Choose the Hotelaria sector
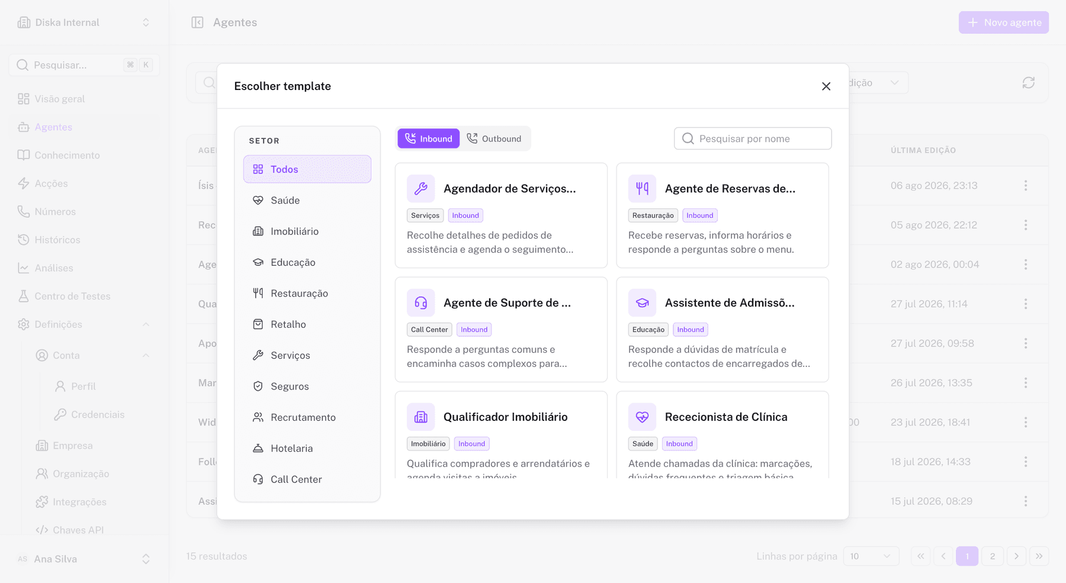The width and height of the screenshot is (1066, 583). [x=307, y=449]
